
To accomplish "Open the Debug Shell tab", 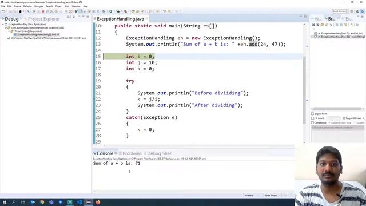I will point(158,153).
